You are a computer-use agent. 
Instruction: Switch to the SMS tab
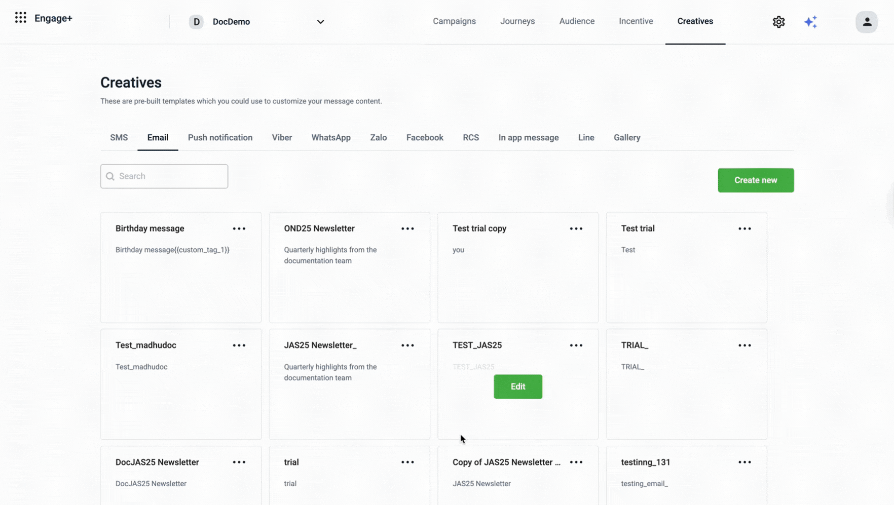click(x=119, y=138)
